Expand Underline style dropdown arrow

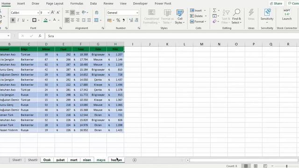coord(28,20)
